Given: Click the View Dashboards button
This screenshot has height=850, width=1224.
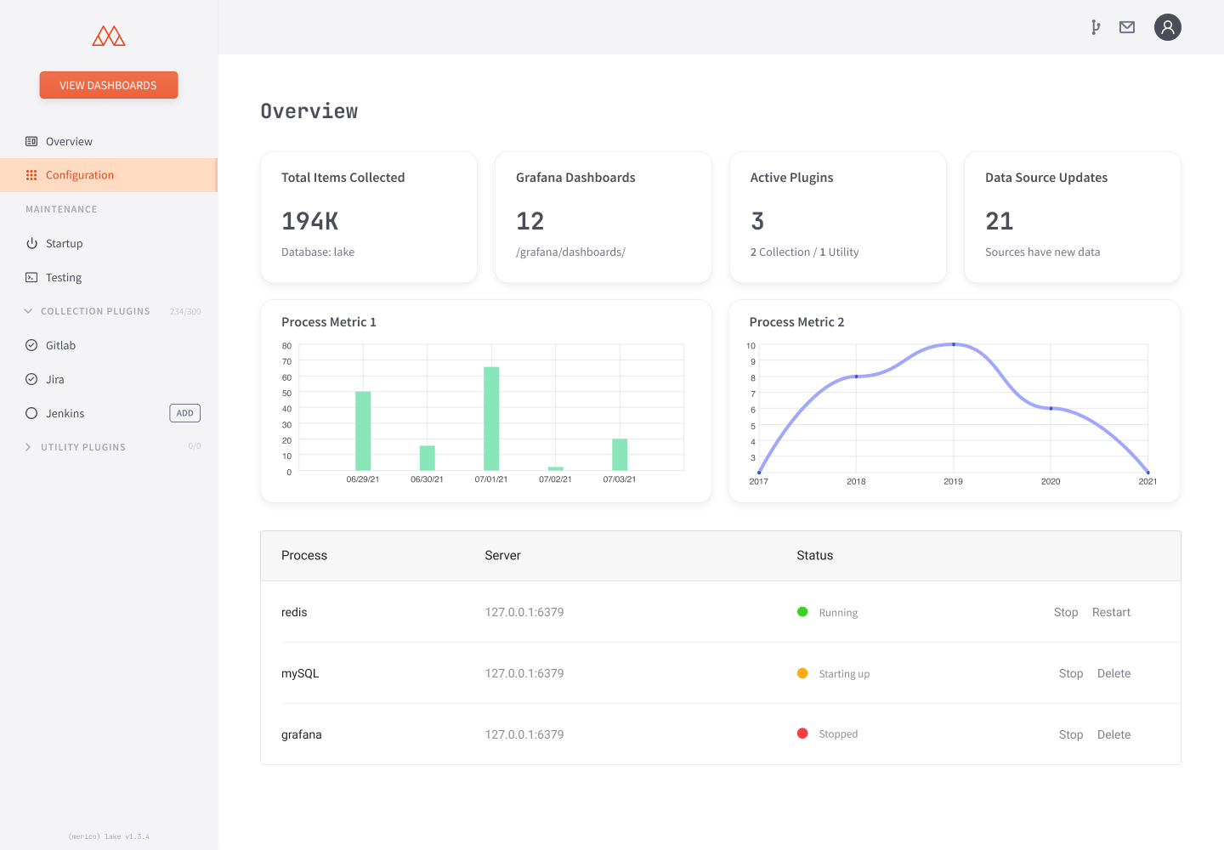Looking at the screenshot, I should 108,85.
